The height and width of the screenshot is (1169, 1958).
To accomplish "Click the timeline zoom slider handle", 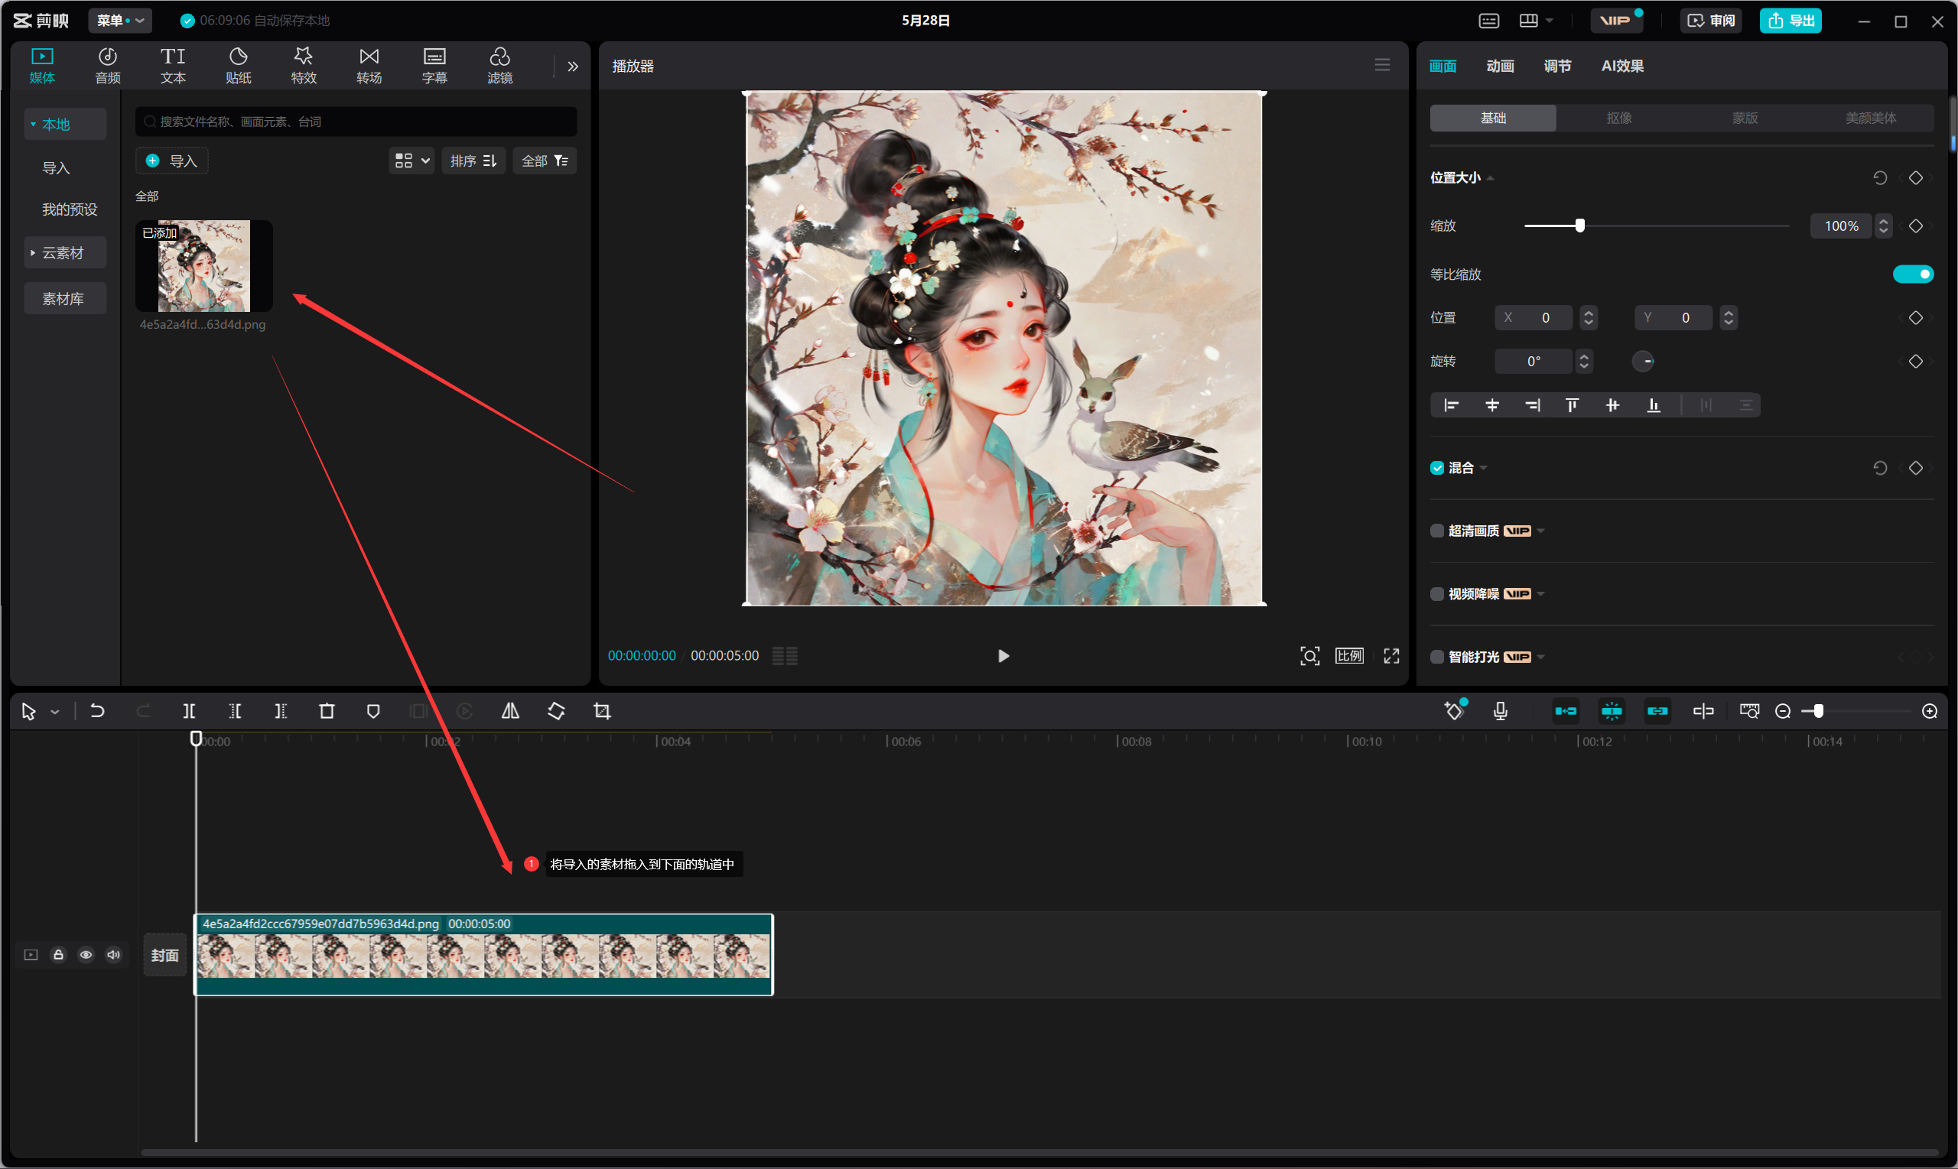I will [1818, 710].
